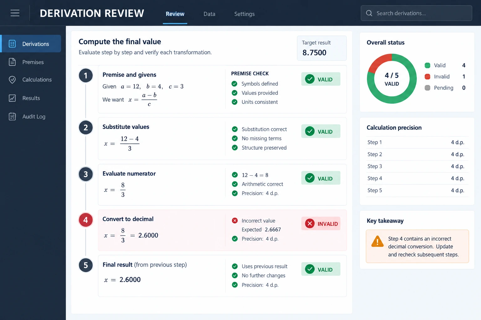Click the warning triangle in Key takeaway

pyautogui.click(x=377, y=242)
